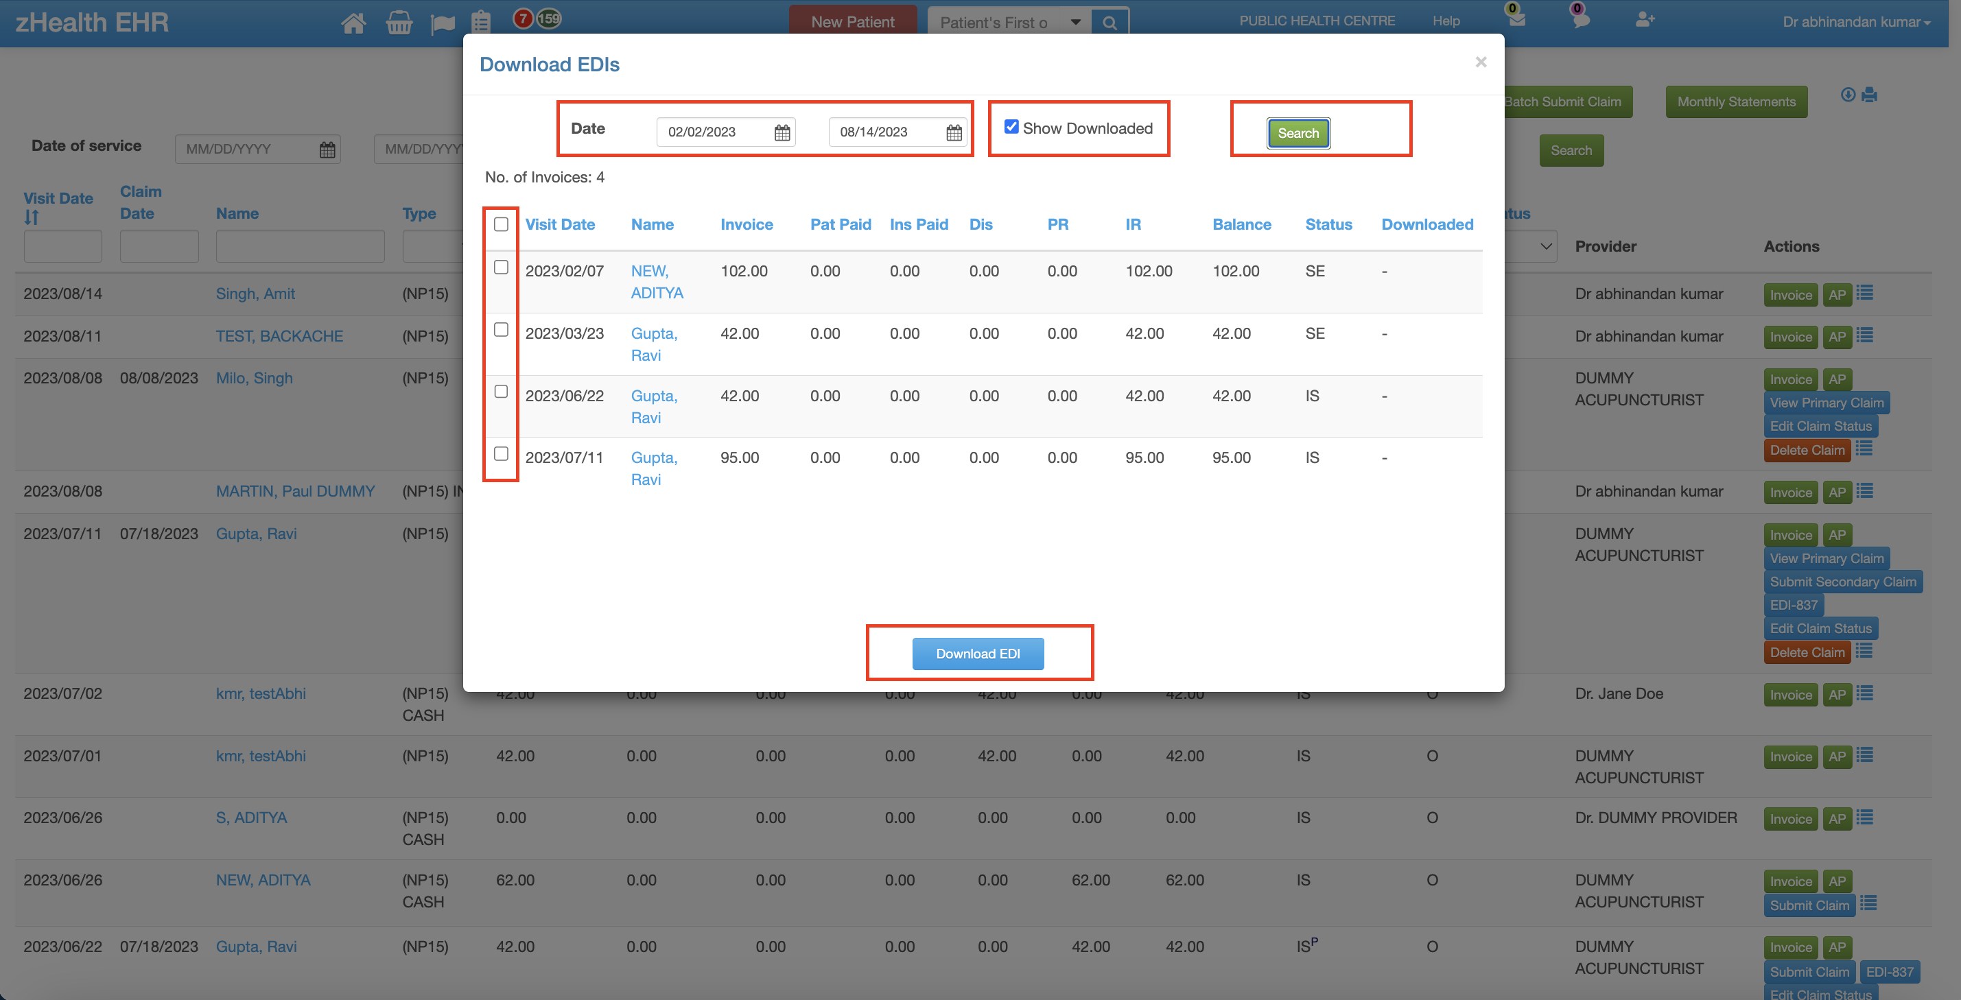Open the shopping basket icon
1961x1000 pixels.
pyautogui.click(x=399, y=22)
